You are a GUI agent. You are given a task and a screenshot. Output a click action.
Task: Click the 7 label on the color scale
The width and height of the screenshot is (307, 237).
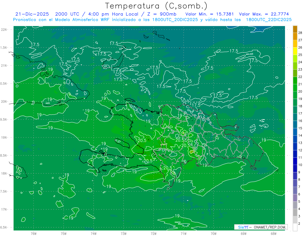pos(299,187)
